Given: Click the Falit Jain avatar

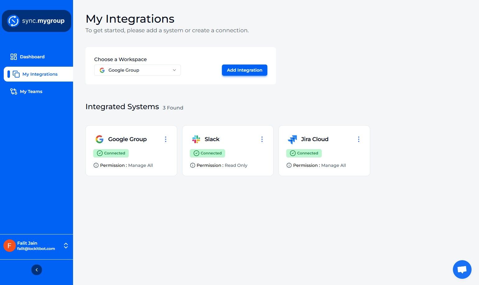Looking at the screenshot, I should [x=9, y=246].
